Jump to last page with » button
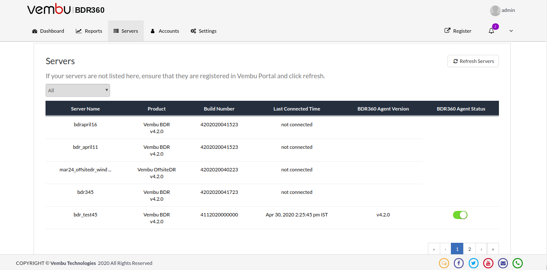Image resolution: width=547 pixels, height=270 pixels. coord(493,249)
